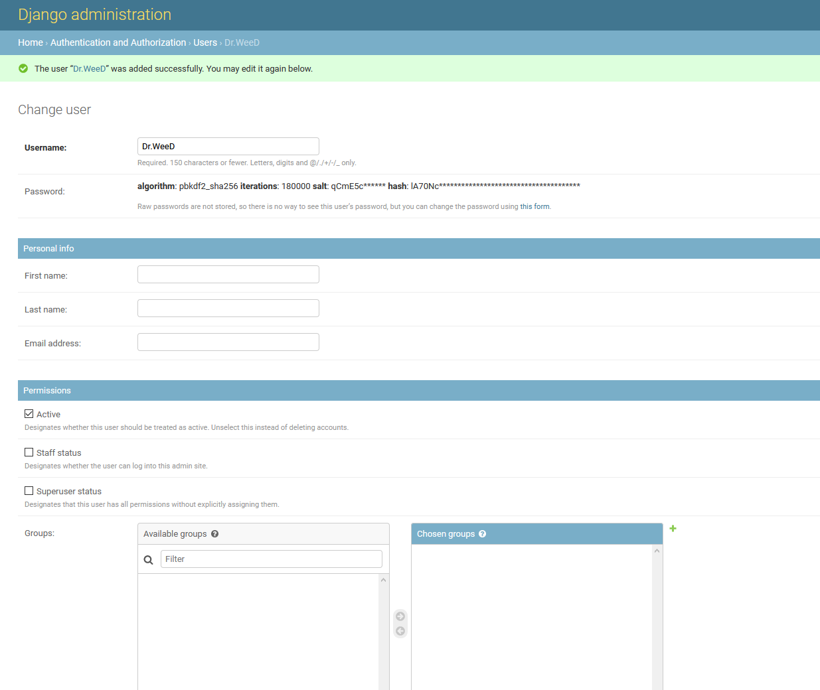Viewport: 820px width, 690px height.
Task: Click the Chosen groups panel title
Action: tap(446, 534)
